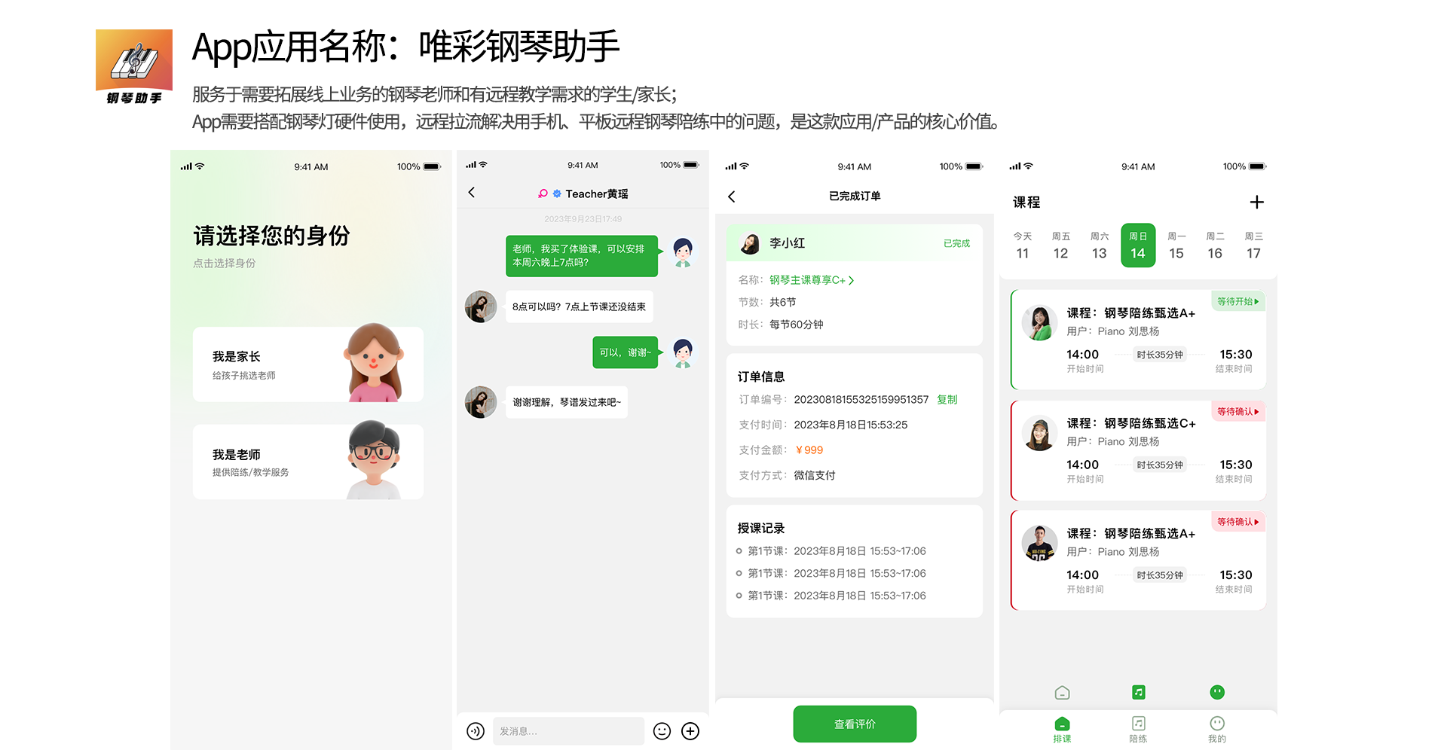
Task: Expand 钢琴主课尊享C+ course details
Action: 811,280
